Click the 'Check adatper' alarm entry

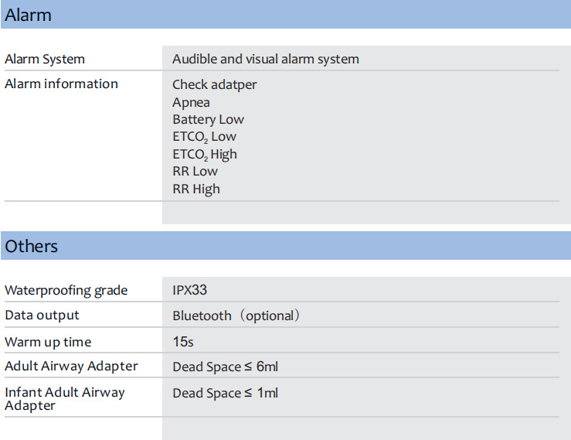coord(215,84)
